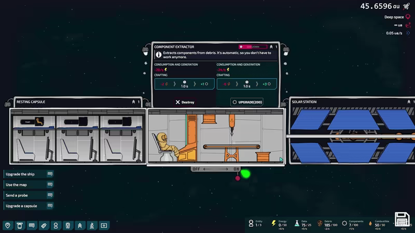This screenshot has width=415, height=233.
Task: Click the Solar Station panel array
Action: click(352, 136)
